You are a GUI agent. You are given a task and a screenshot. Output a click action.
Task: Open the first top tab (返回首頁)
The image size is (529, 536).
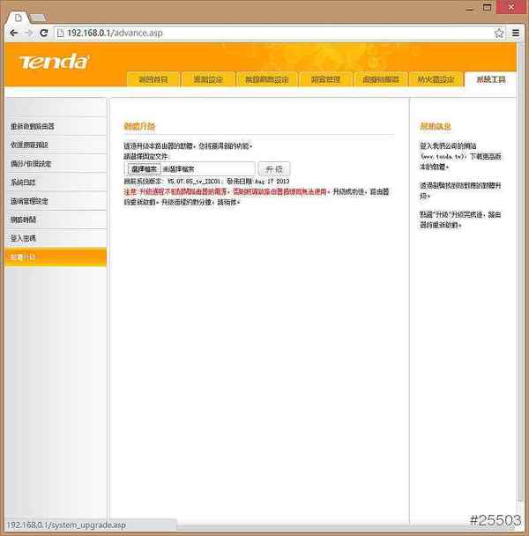pyautogui.click(x=153, y=79)
